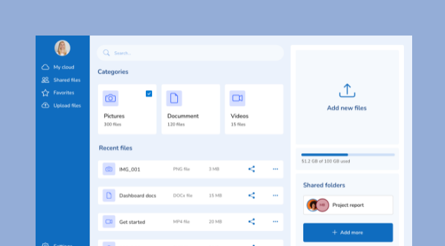
Task: Click the pink initials avatar on Project report
Action: click(322, 205)
